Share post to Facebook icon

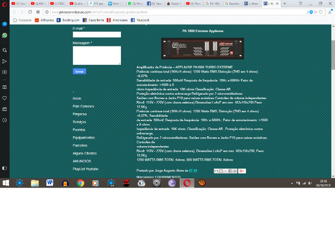tap(230, 171)
